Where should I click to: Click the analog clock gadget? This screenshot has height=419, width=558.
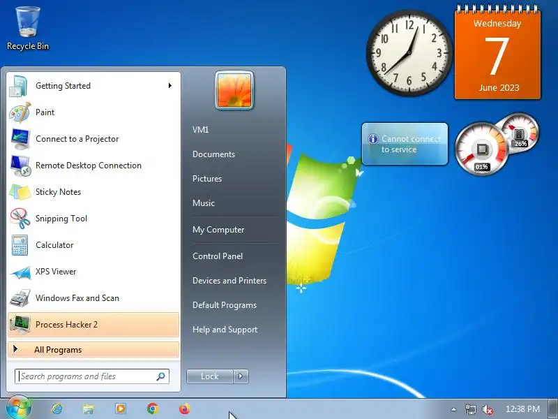click(409, 53)
